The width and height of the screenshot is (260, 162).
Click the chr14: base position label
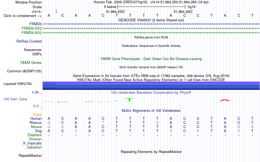tap(37, 12)
